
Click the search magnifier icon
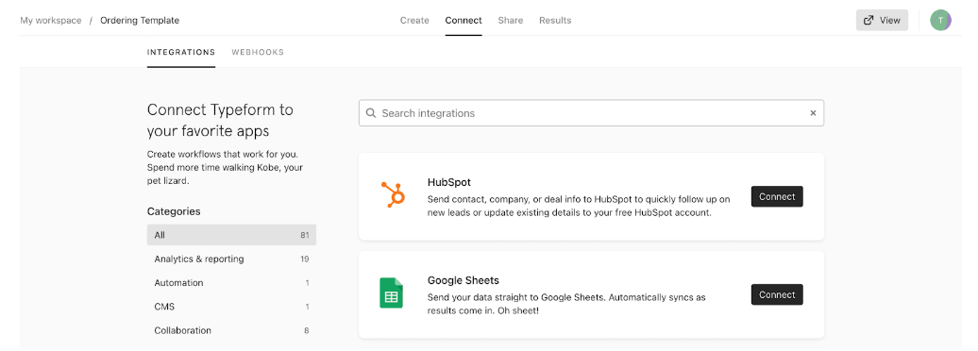(x=371, y=113)
